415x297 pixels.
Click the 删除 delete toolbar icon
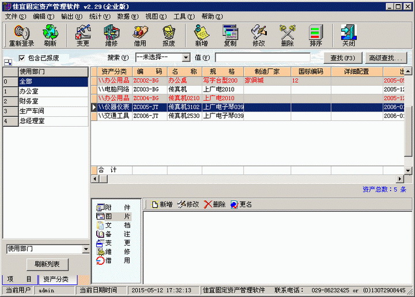click(288, 36)
